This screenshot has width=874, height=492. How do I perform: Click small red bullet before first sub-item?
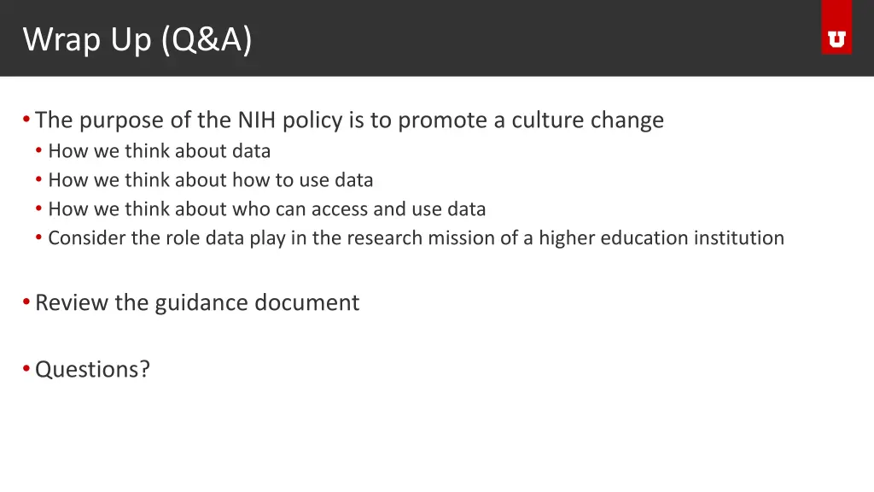click(38, 150)
